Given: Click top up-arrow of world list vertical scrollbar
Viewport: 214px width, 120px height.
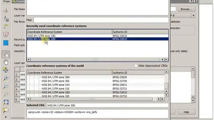Looking at the screenshot, I should 167,72.
